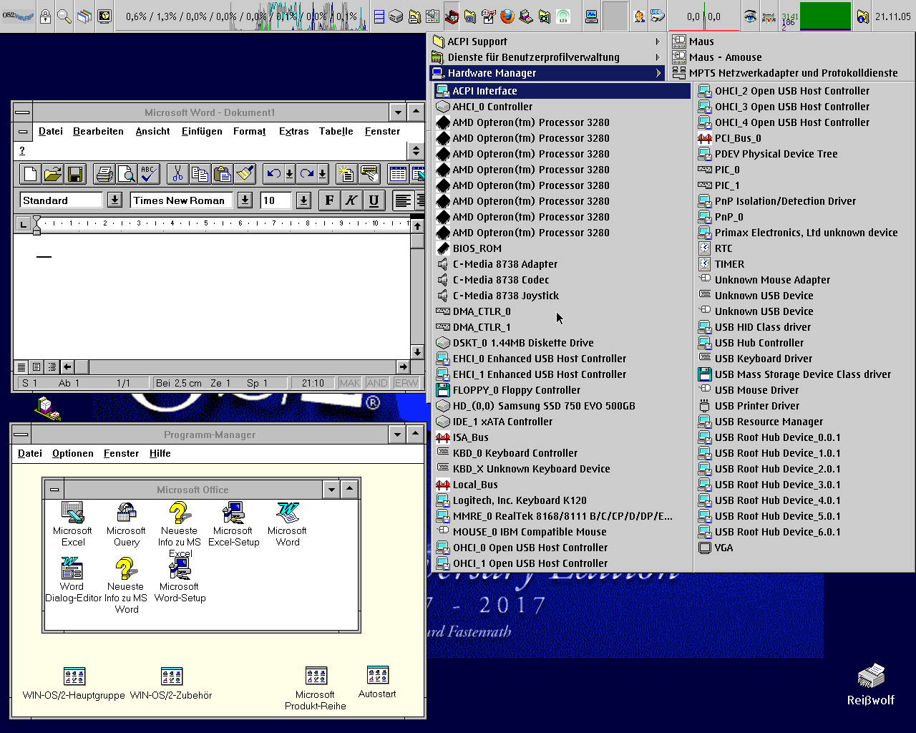Click the Paste clipboard icon in Word
The image size is (916, 733).
(x=223, y=174)
